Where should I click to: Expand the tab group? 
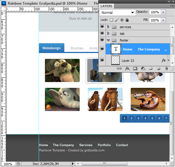(108, 33)
